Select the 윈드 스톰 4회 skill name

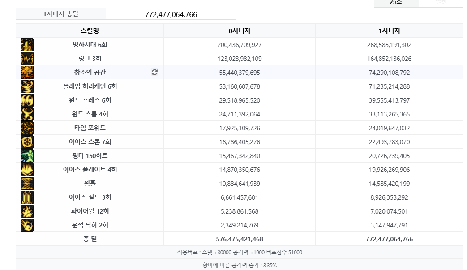[90, 114]
